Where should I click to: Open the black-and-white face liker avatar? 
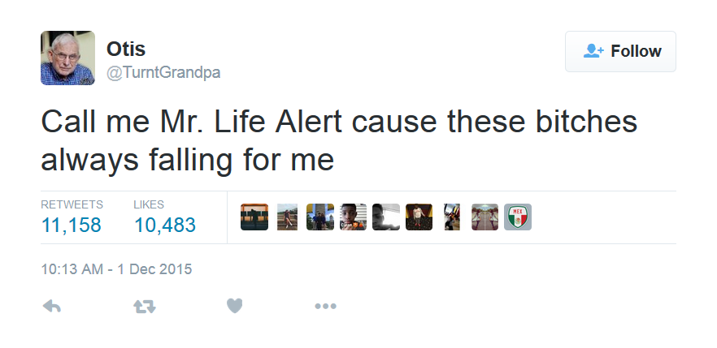[x=386, y=217]
